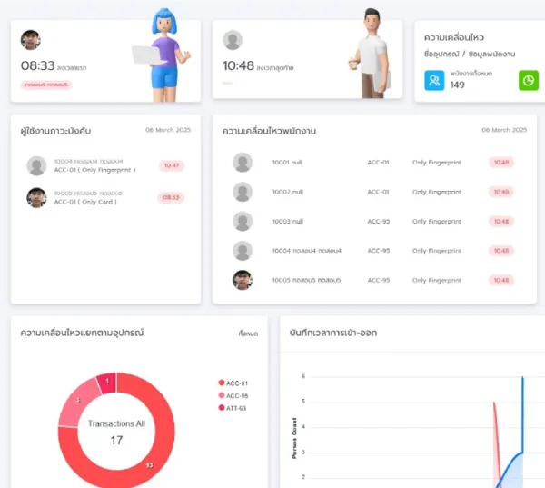The height and width of the screenshot is (488, 545).
Task: Click avatar of employee 10002 null
Action: click(x=243, y=192)
